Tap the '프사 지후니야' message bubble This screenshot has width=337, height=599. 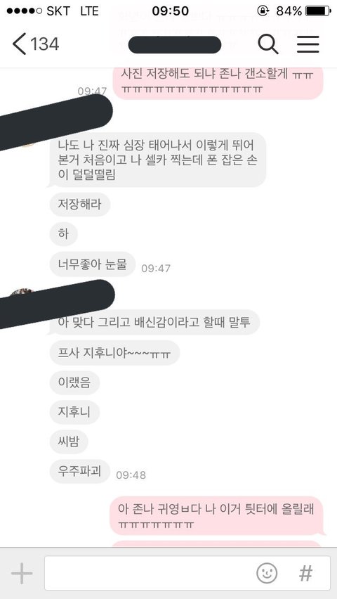click(x=114, y=352)
